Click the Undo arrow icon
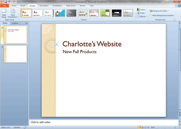181x129 pixels. pyautogui.click(x=9, y=2)
